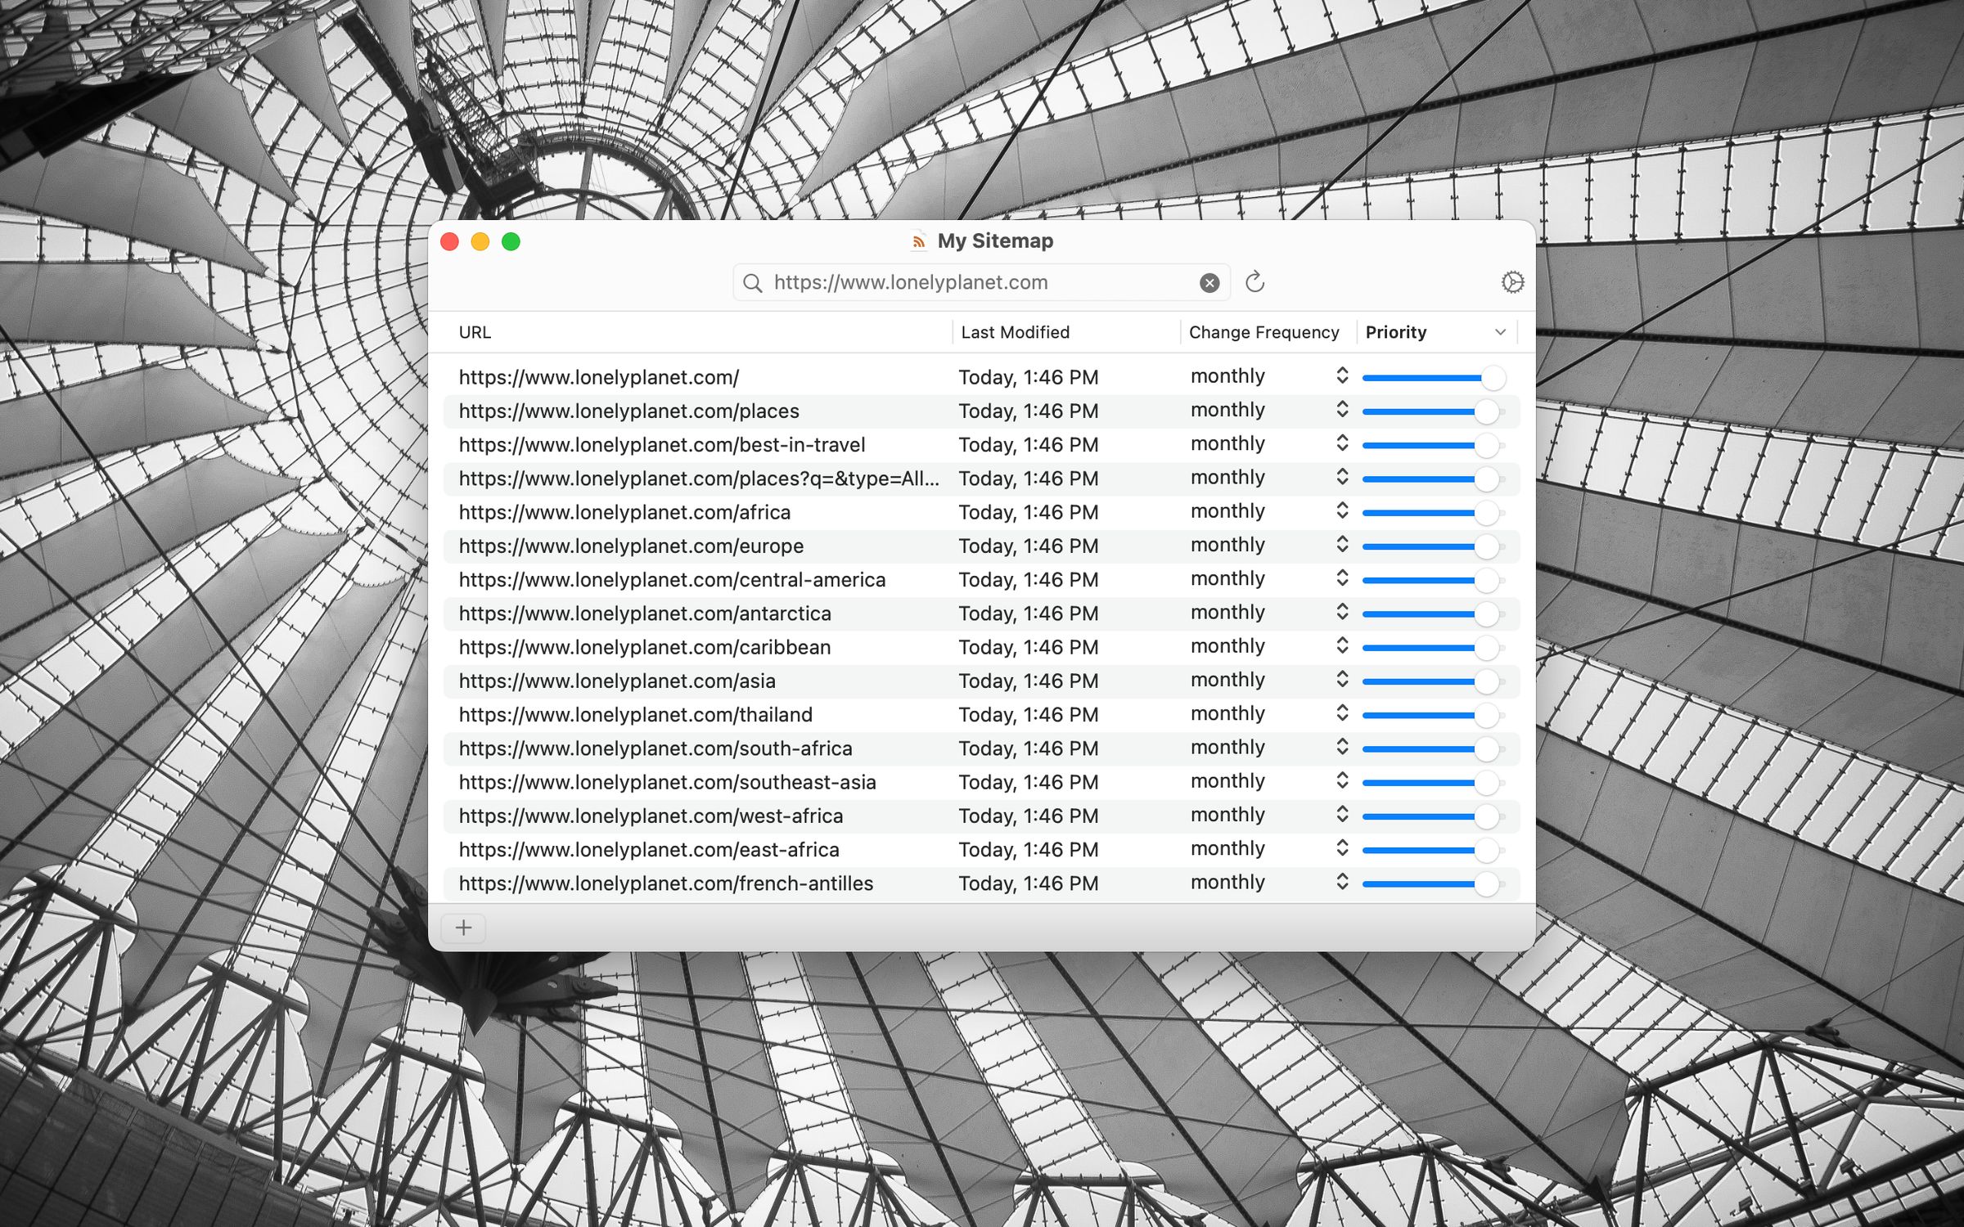Open frequency stepper for the homepage row
1964x1227 pixels.
(x=1341, y=376)
